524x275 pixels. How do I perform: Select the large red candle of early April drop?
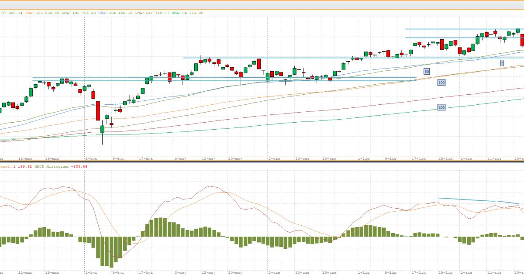coord(98,110)
